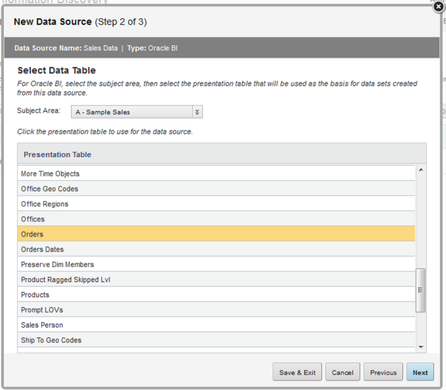Click the Presentation Table column header
The image size is (446, 390).
tap(221, 154)
